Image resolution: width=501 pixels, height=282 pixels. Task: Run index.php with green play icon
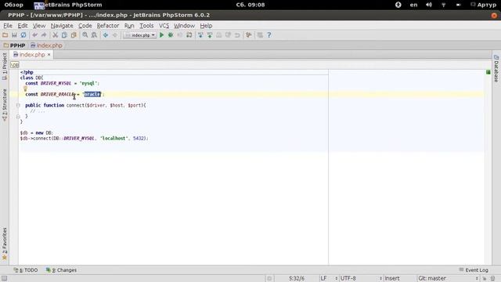pyautogui.click(x=162, y=34)
